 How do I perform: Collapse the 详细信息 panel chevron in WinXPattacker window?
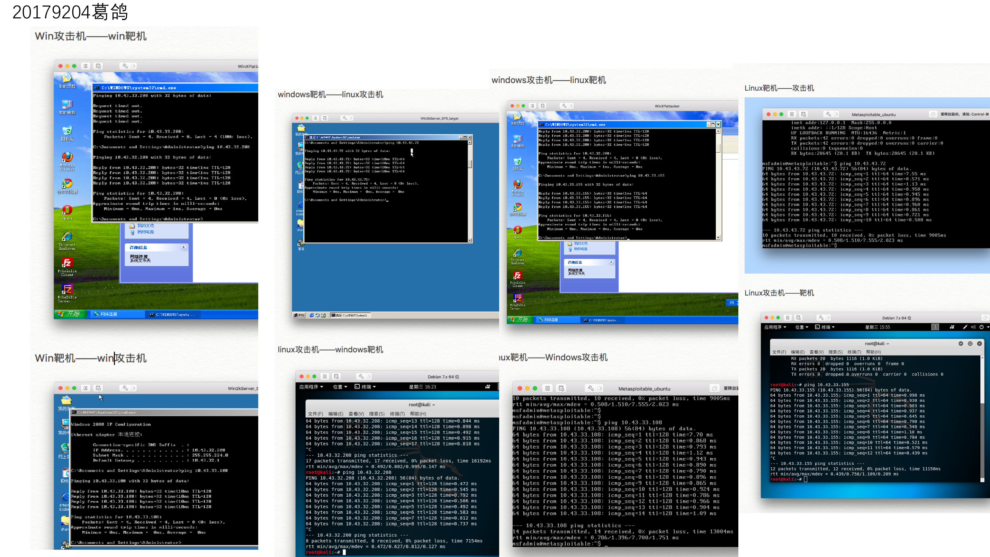[611, 262]
